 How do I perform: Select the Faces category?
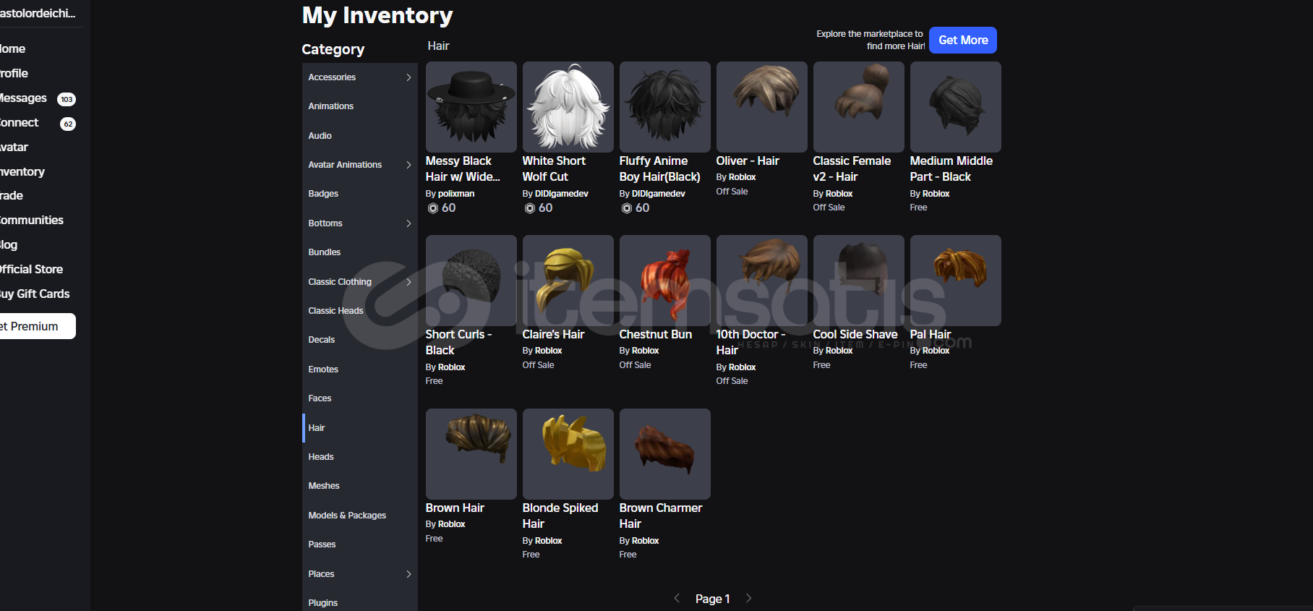(x=360, y=398)
